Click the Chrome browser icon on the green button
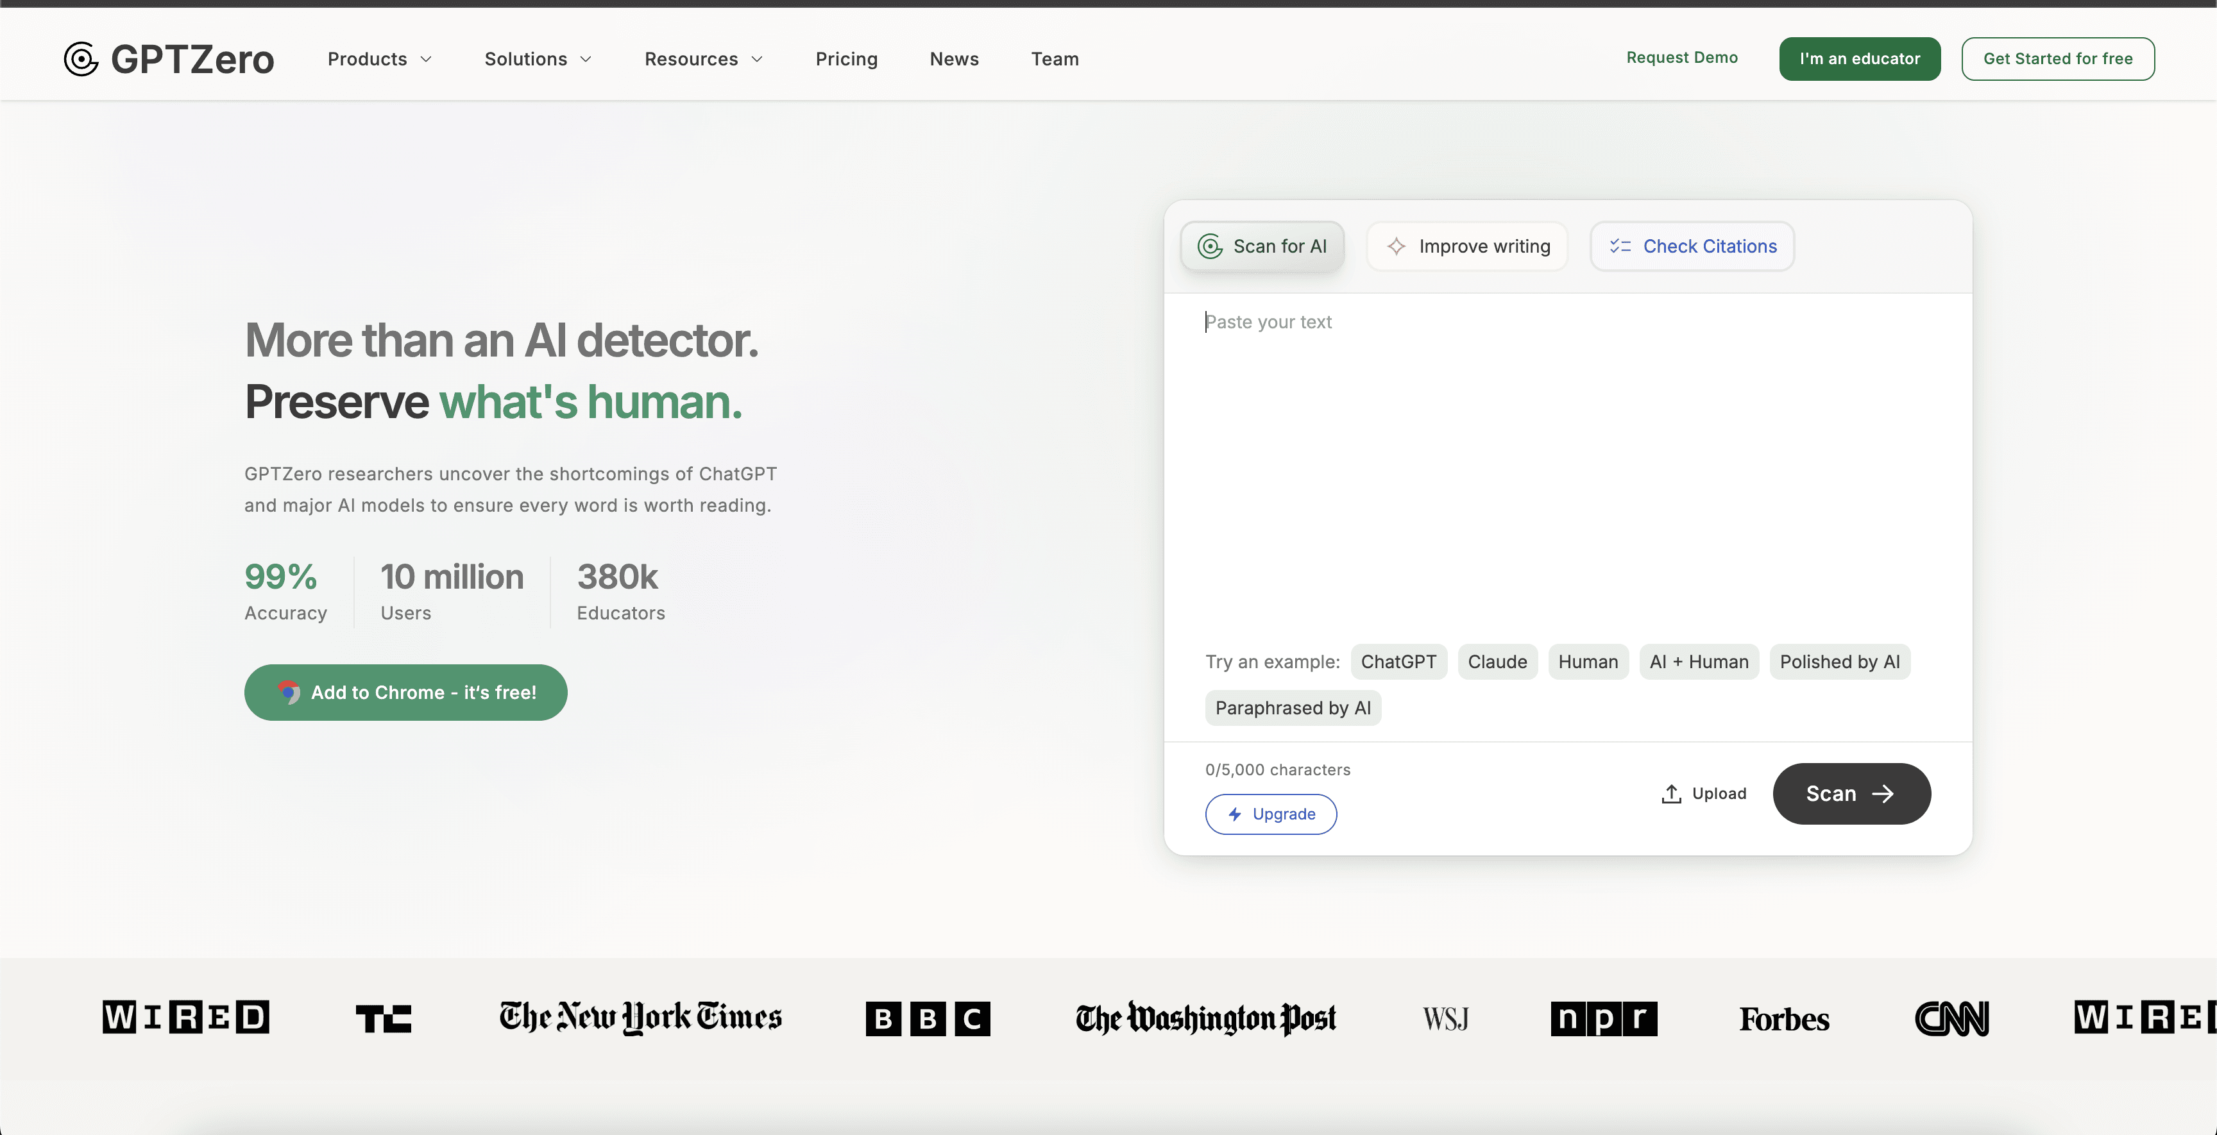Image resolution: width=2217 pixels, height=1135 pixels. coord(290,693)
